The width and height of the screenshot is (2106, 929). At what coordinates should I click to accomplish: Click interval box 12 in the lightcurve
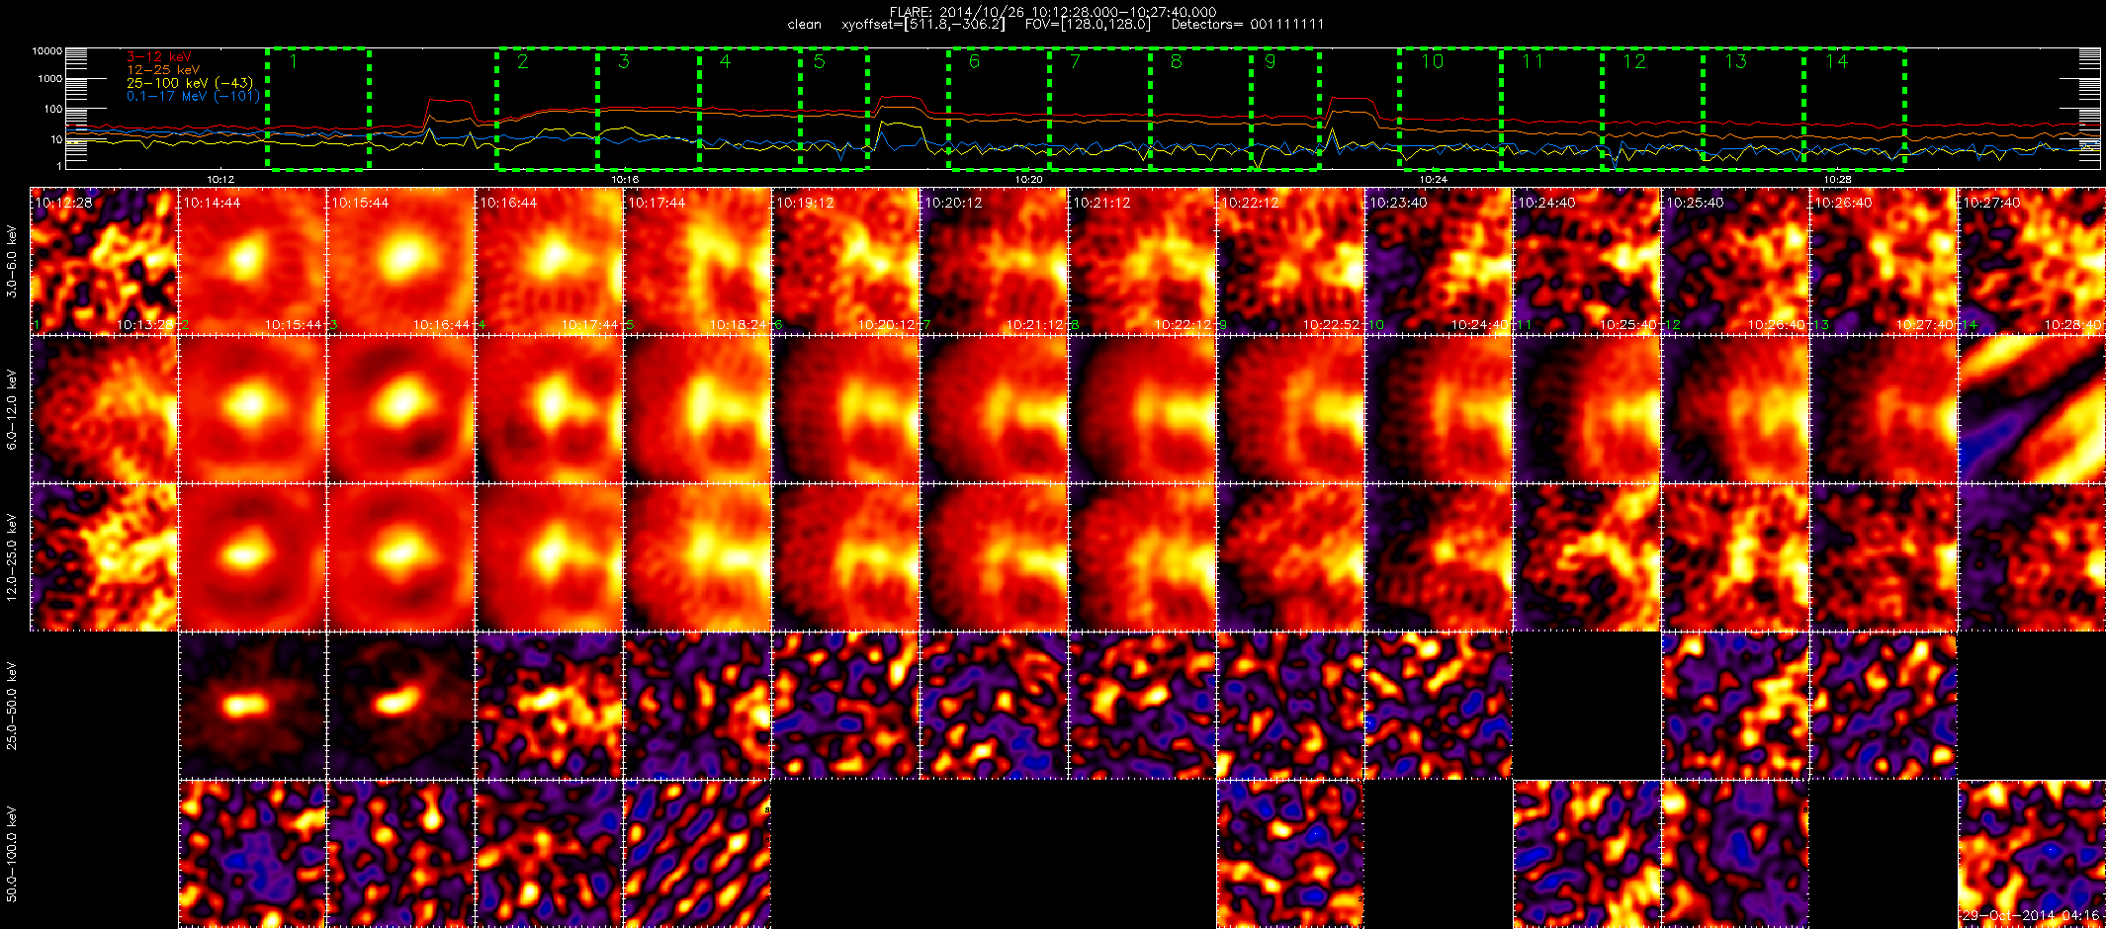[x=1652, y=108]
